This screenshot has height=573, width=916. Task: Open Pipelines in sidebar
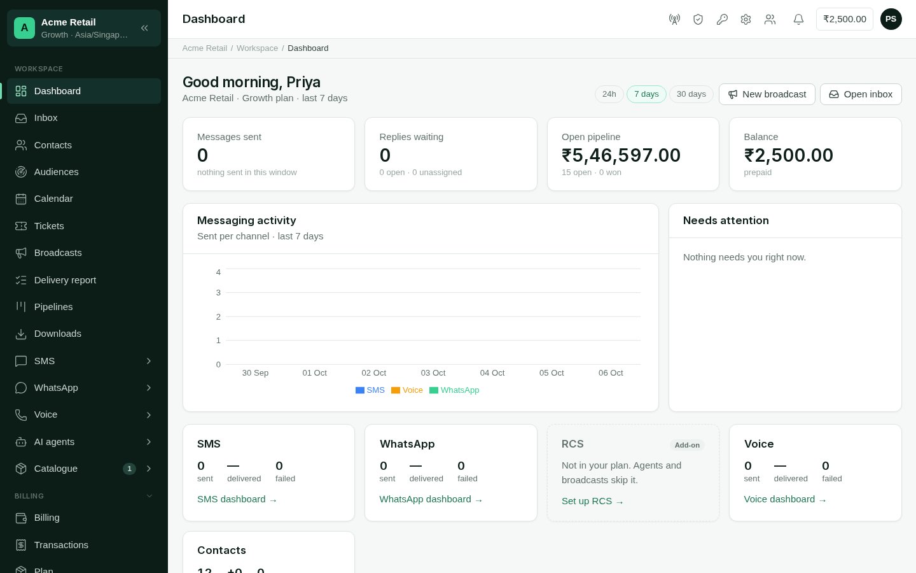tap(84, 307)
